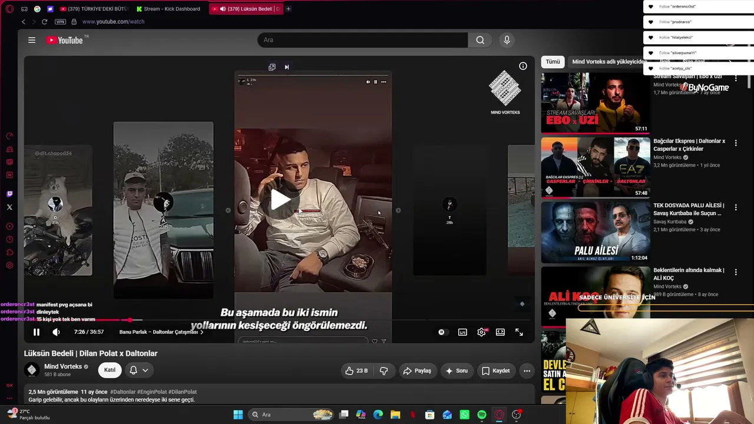This screenshot has width=754, height=424.
Task: Select the Tümü filter chip
Action: pyautogui.click(x=553, y=62)
